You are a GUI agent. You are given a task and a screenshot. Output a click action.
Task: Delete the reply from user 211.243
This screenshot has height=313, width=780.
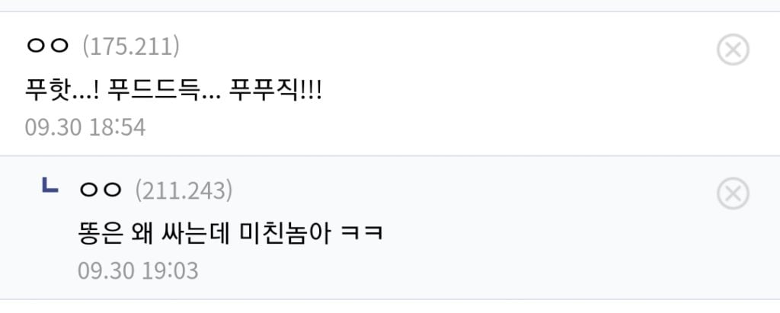pos(733,193)
